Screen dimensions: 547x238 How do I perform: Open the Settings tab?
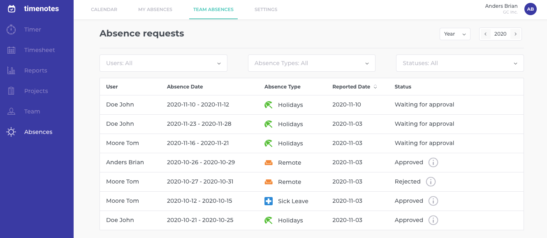266,9
